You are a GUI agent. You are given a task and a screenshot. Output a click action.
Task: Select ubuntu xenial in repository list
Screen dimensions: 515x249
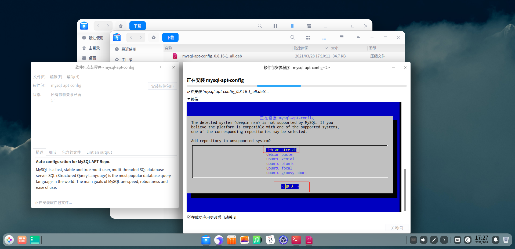[x=280, y=159]
